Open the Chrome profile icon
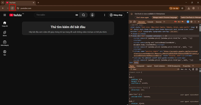This screenshot has height=105, width=201. click(193, 8)
